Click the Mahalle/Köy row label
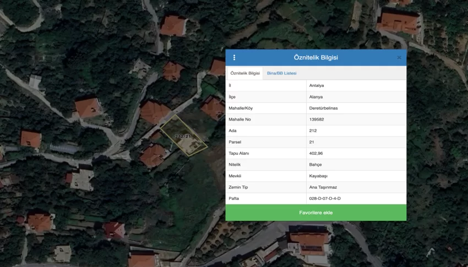The image size is (468, 267). tap(241, 108)
